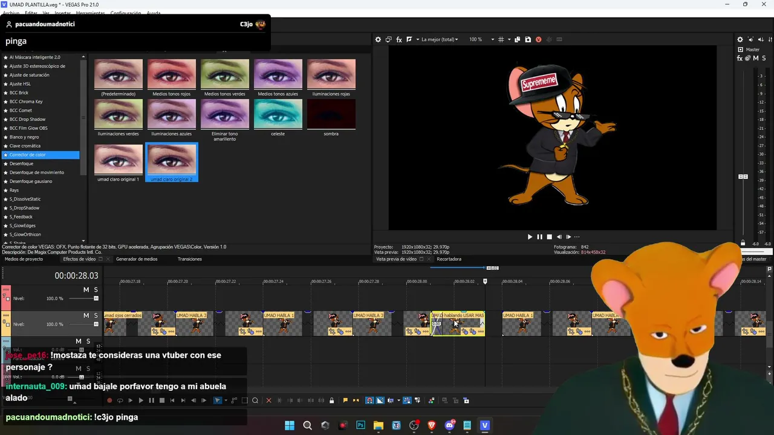Mute the second video track

pyautogui.click(x=86, y=315)
